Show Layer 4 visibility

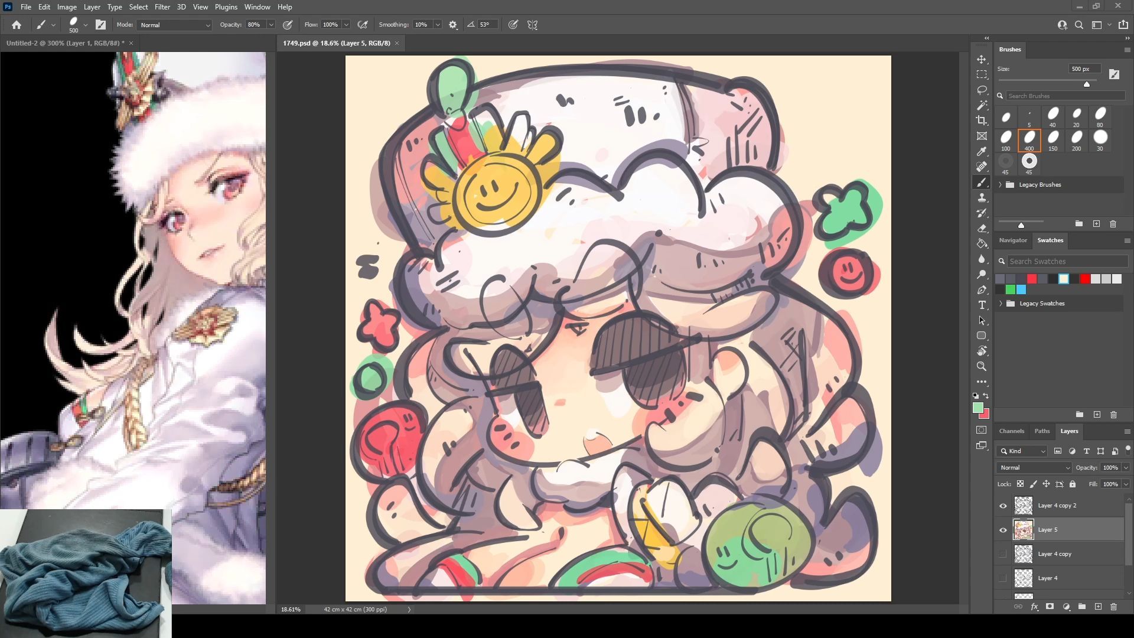pos(1003,578)
